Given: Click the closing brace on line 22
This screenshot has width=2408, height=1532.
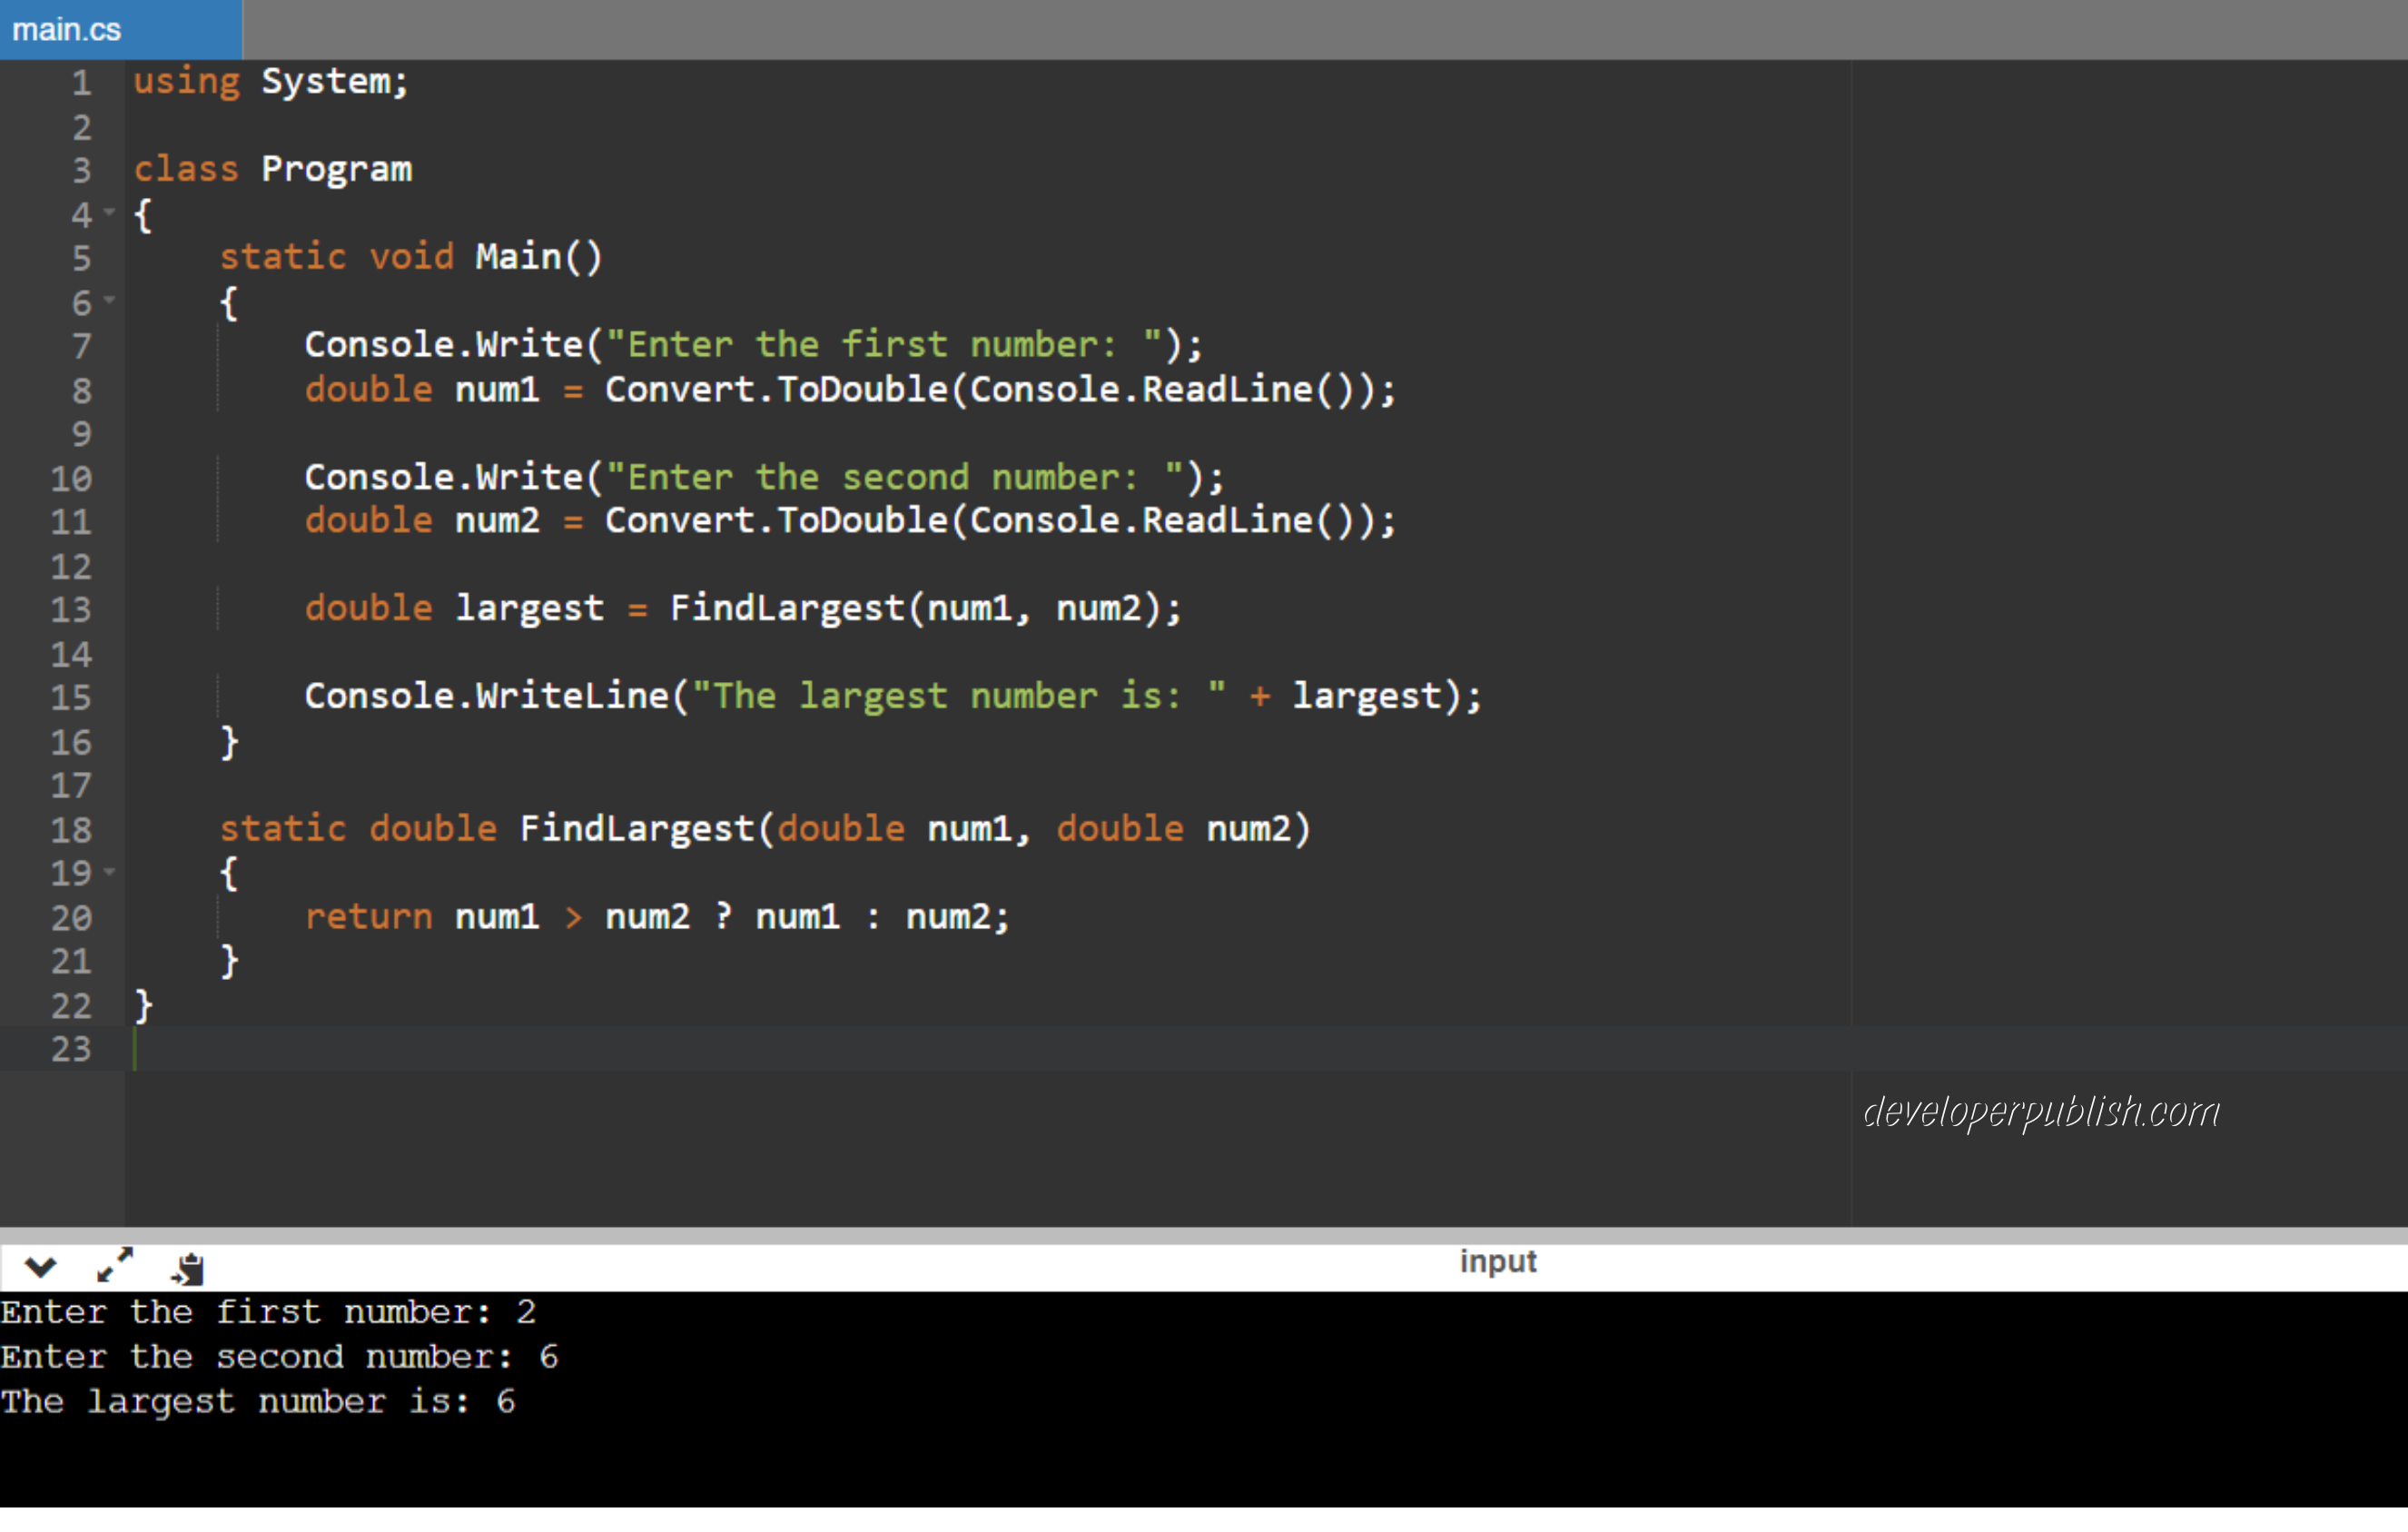Looking at the screenshot, I should (142, 1005).
